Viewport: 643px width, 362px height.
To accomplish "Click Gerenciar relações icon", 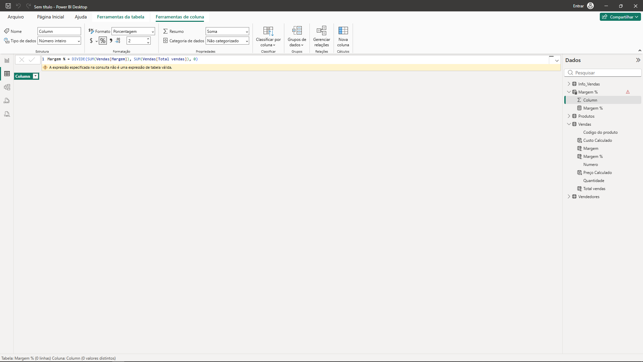I will pos(321,31).
